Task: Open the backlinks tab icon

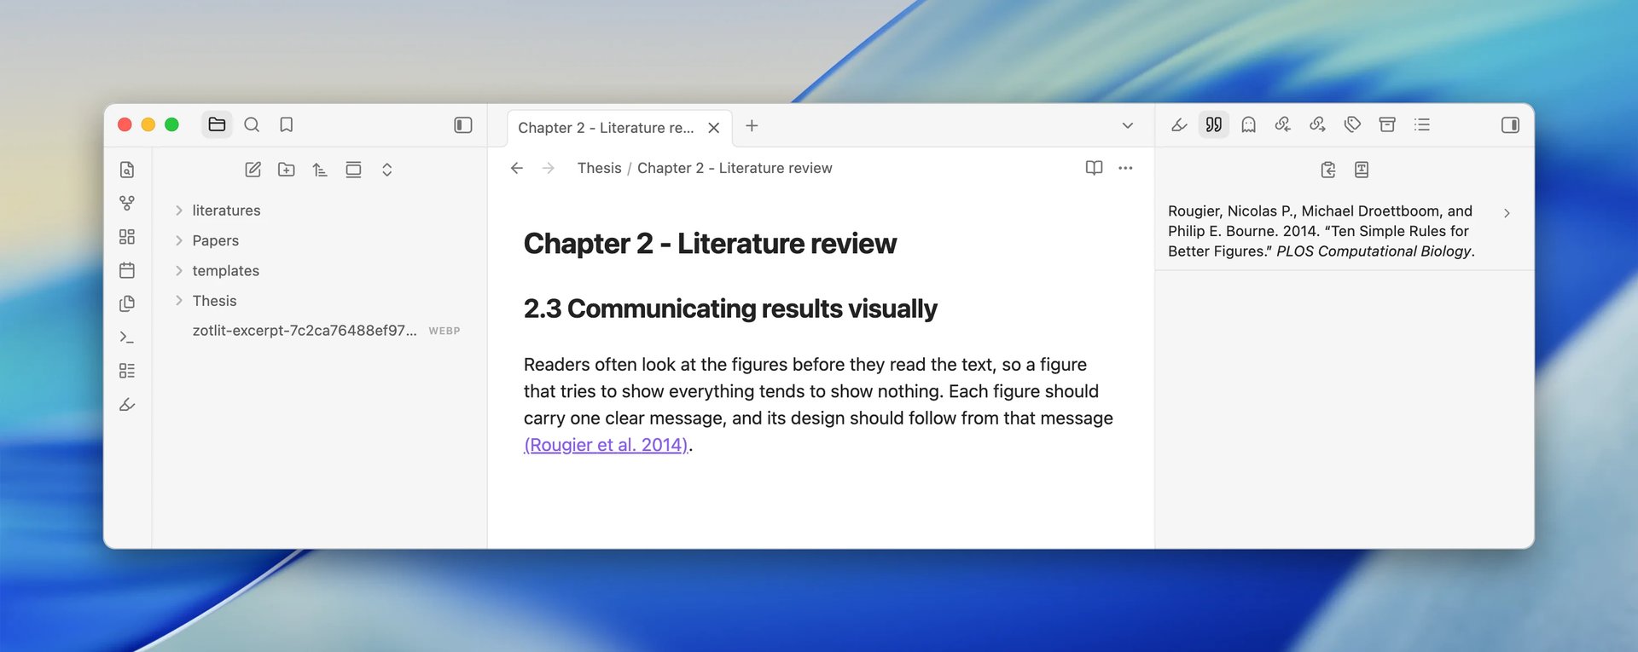Action: click(x=1283, y=124)
